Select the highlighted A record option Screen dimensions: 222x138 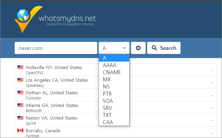[x=114, y=58]
